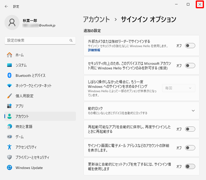206x180 pixels.
Task: Minimize the 設定 window
Action: coord(176,5)
